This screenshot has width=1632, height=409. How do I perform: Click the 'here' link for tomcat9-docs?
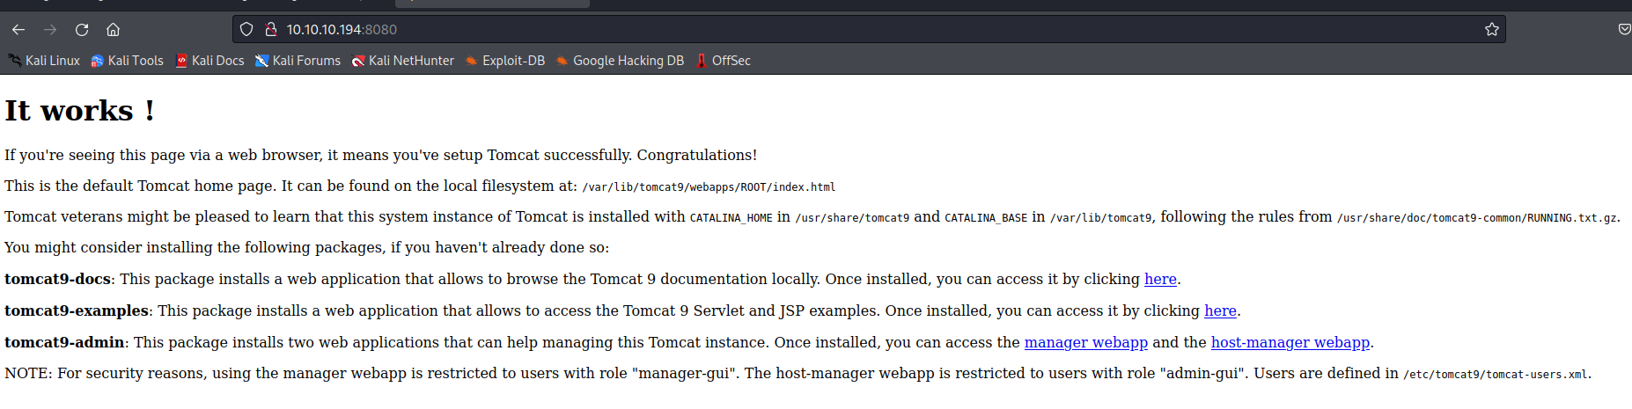click(x=1160, y=280)
